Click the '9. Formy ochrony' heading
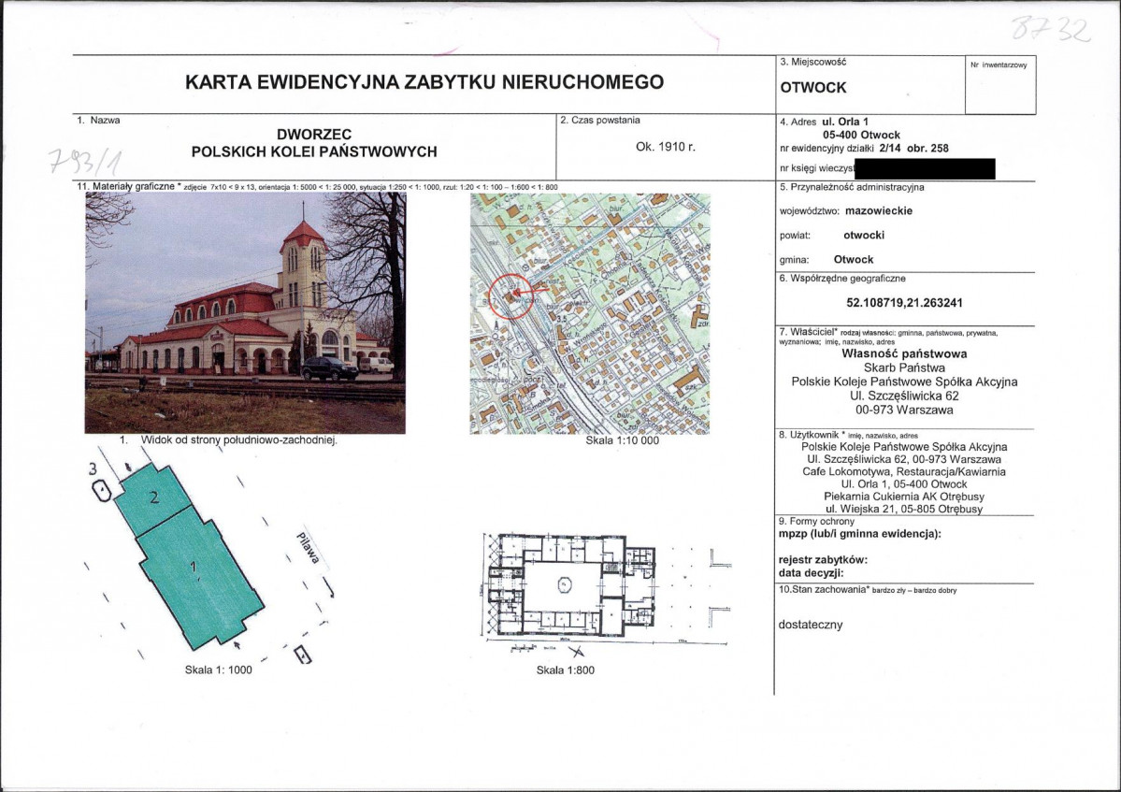The width and height of the screenshot is (1121, 792). [x=816, y=522]
